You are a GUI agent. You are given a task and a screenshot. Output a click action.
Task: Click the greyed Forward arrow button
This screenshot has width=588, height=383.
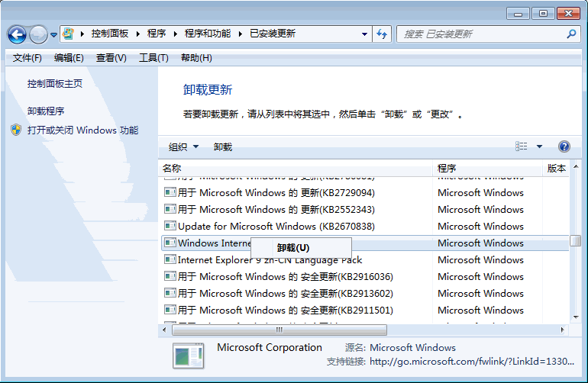pyautogui.click(x=38, y=35)
